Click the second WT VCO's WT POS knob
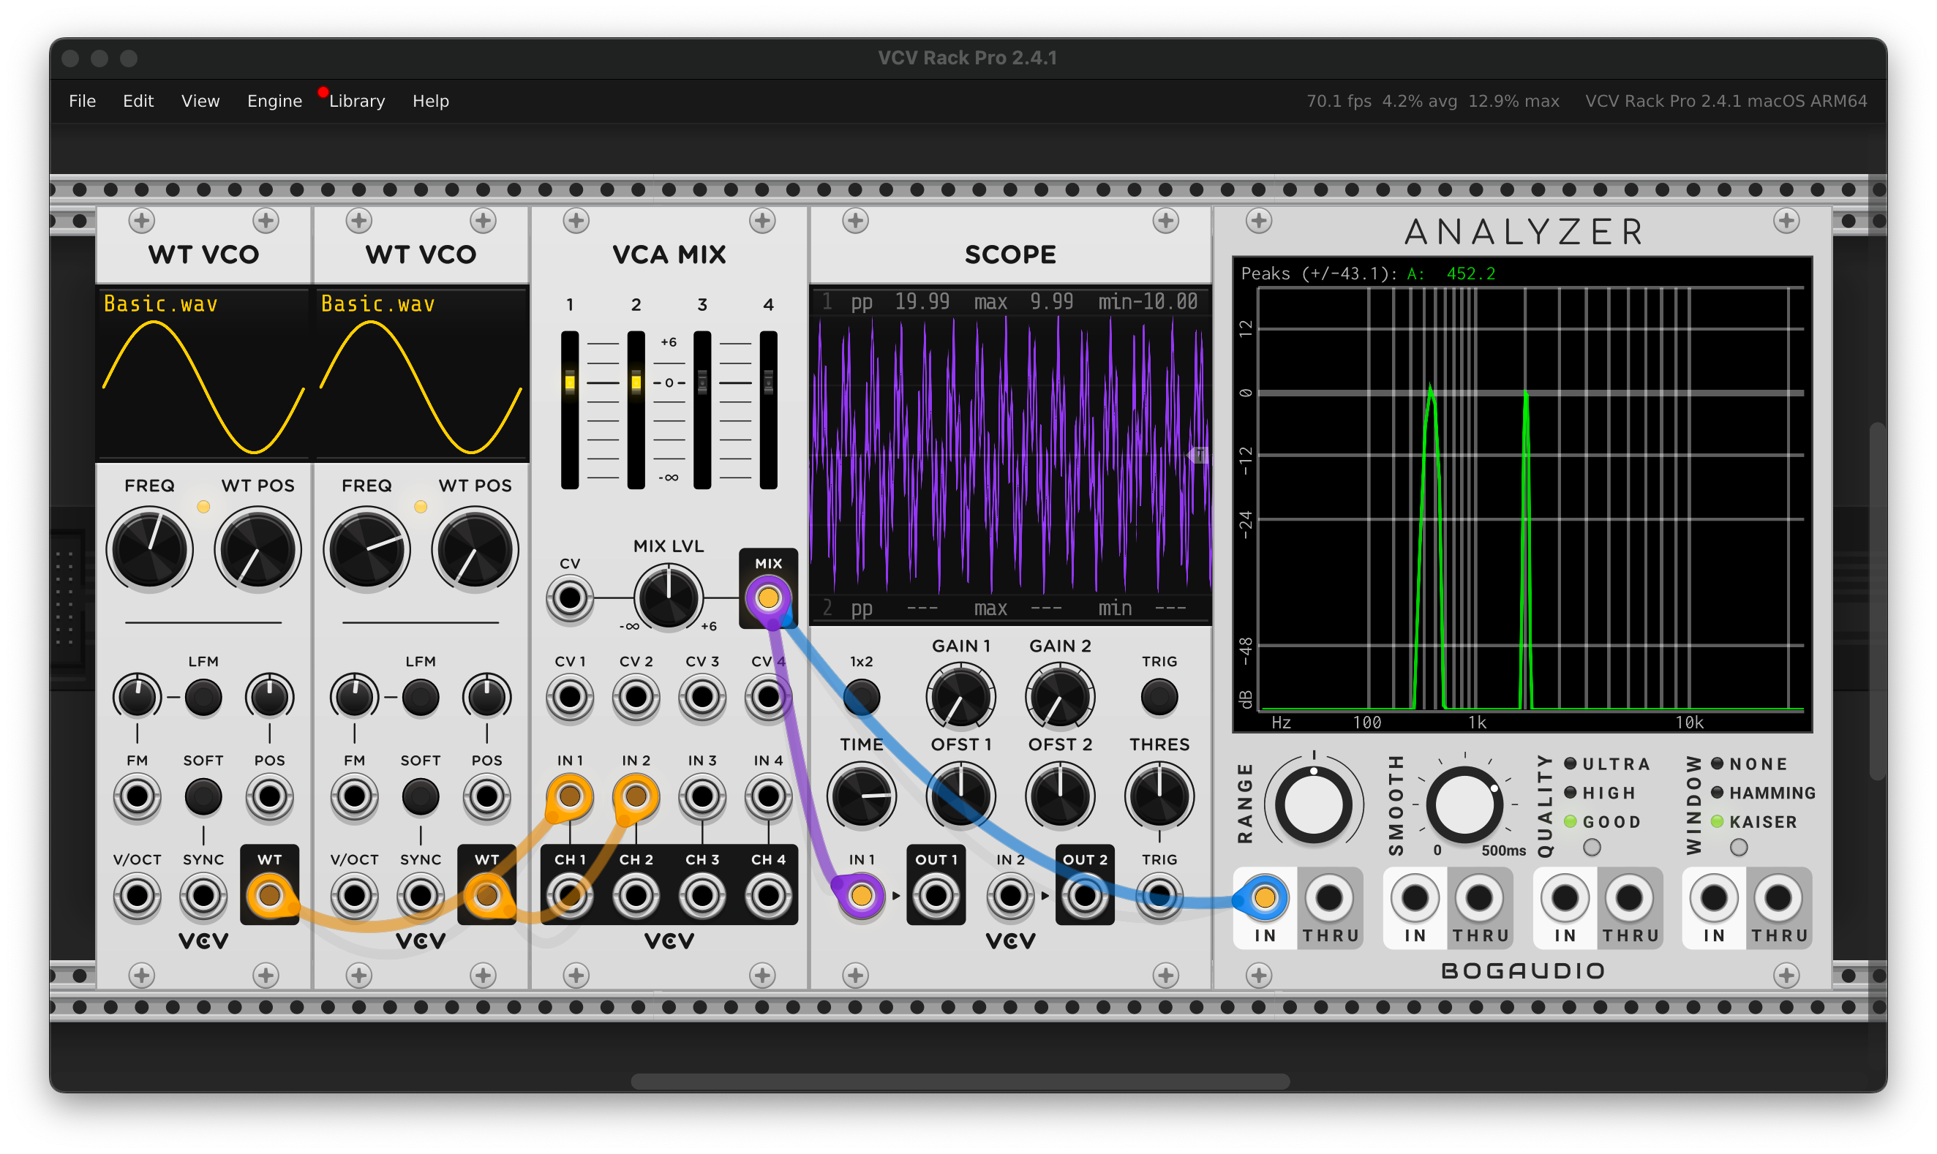 [475, 550]
